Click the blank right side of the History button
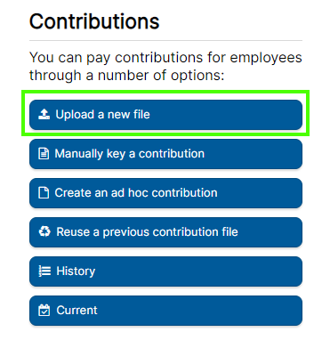Screen dimensions: 322x340 point(198,271)
